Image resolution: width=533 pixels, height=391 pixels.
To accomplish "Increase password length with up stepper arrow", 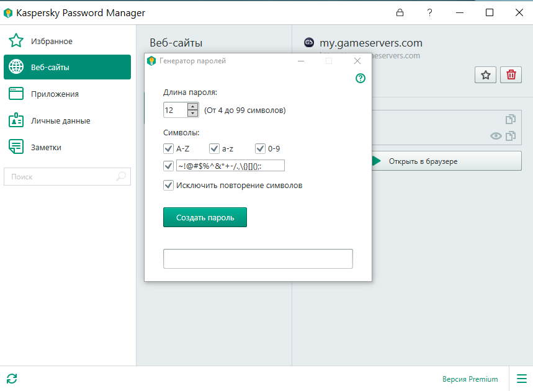I will click(193, 106).
